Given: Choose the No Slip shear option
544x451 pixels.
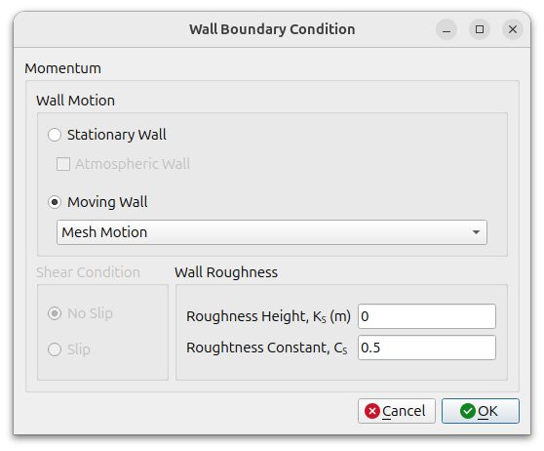Looking at the screenshot, I should coord(55,313).
